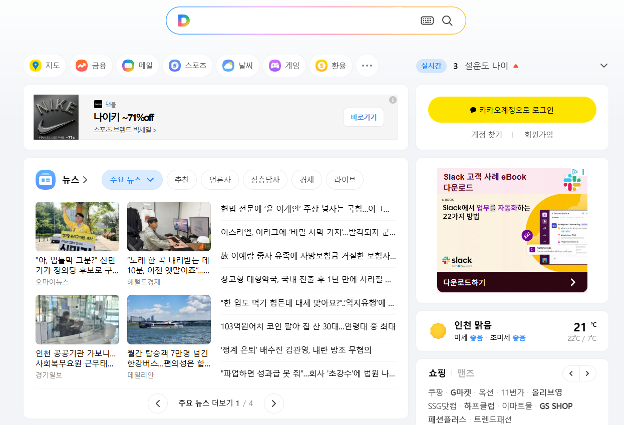
Task: Open headline 故 이예람 중사 유족
Action: pos(308,256)
